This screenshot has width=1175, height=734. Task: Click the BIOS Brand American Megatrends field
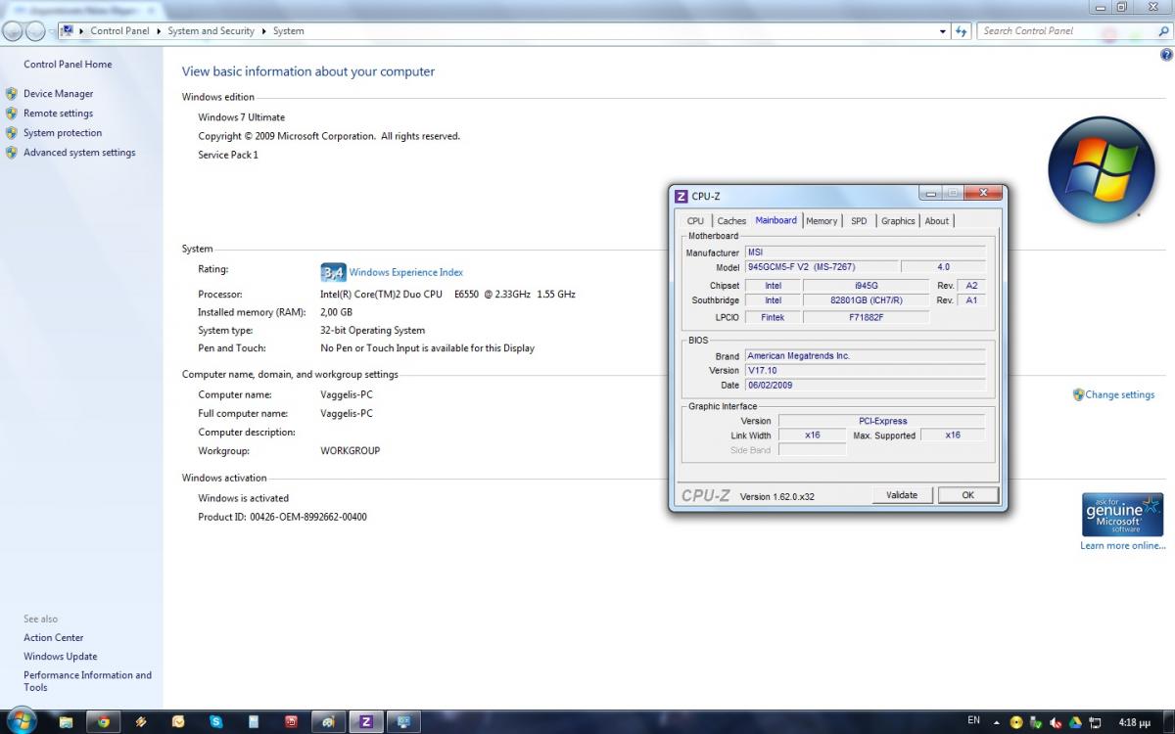click(865, 356)
